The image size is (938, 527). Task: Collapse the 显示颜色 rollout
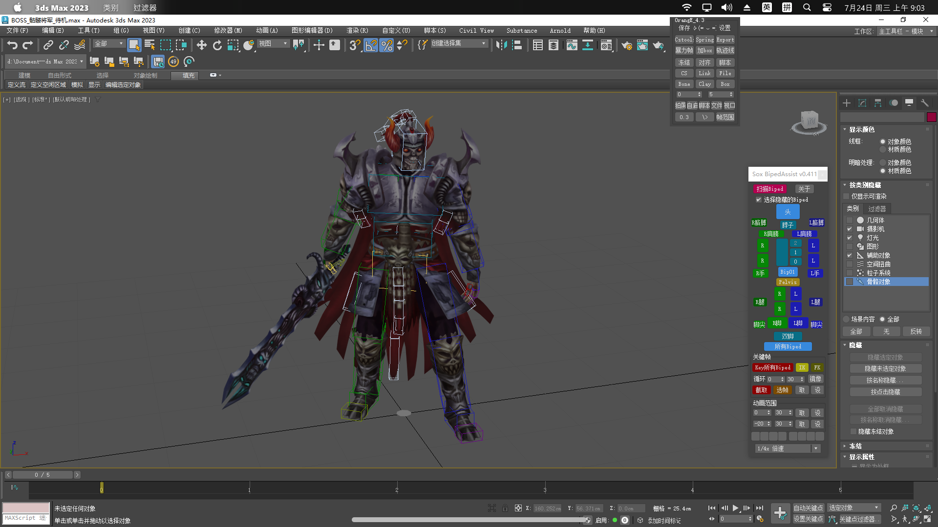pos(862,129)
